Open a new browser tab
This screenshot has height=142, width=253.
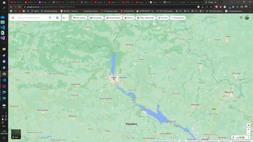coord(221,2)
